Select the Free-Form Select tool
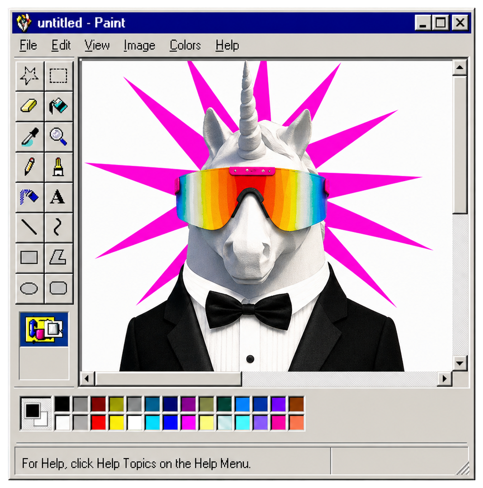The width and height of the screenshot is (483, 488). coord(29,77)
